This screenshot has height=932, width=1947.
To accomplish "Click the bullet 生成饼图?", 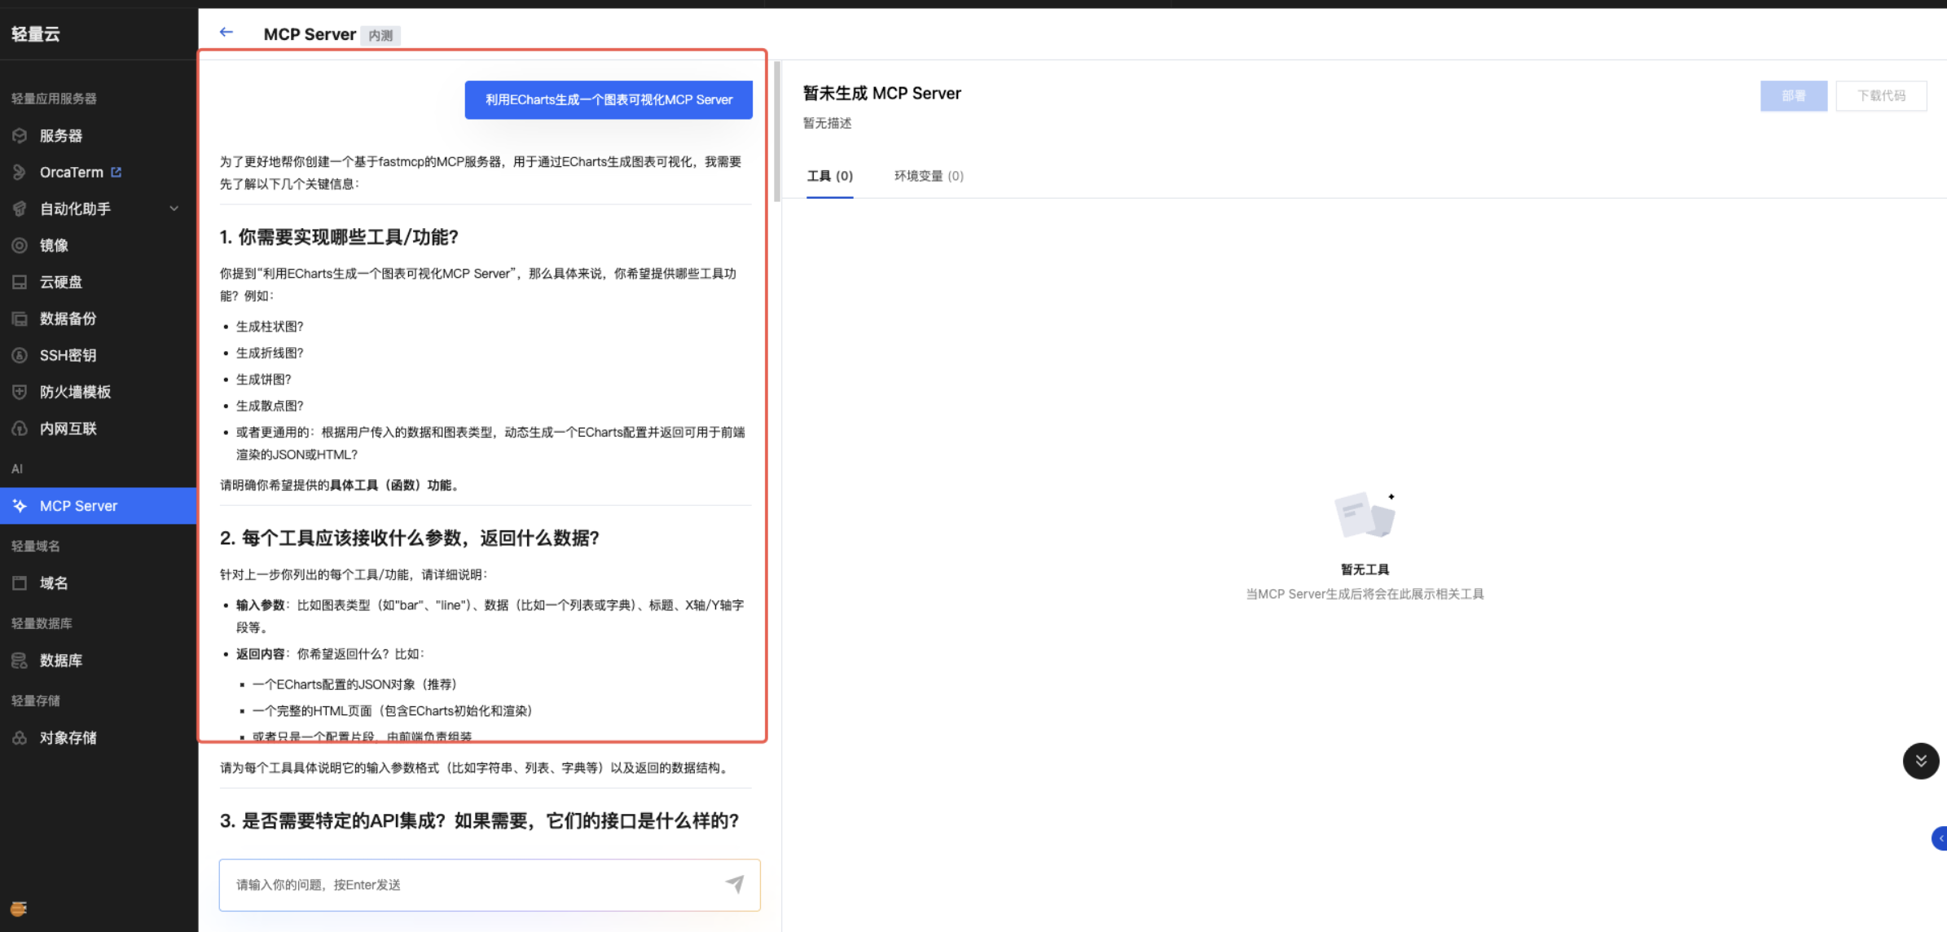I will pyautogui.click(x=263, y=380).
